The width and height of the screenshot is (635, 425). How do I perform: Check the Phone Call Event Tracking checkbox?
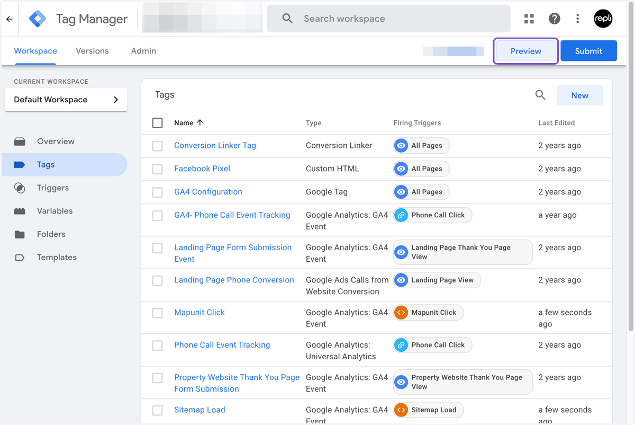coord(158,346)
